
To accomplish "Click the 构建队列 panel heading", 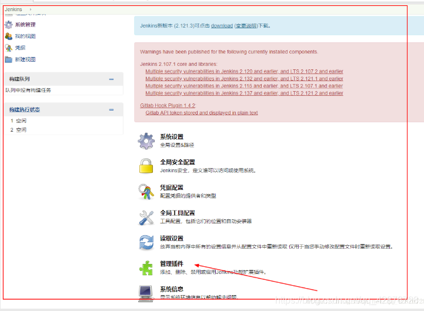I will (x=19, y=79).
